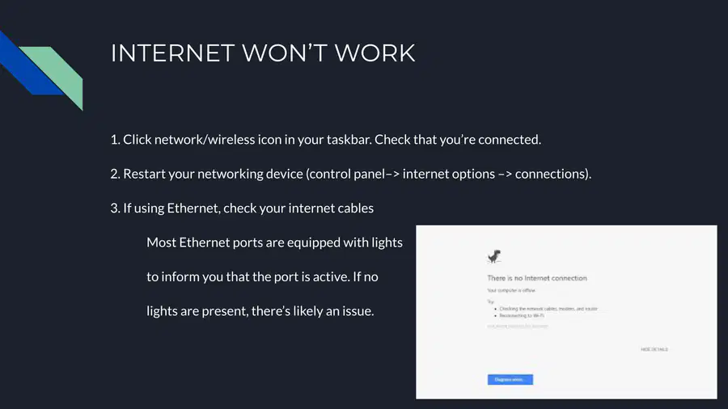Click the offline dinosaur icon
The width and height of the screenshot is (728, 409).
click(494, 256)
